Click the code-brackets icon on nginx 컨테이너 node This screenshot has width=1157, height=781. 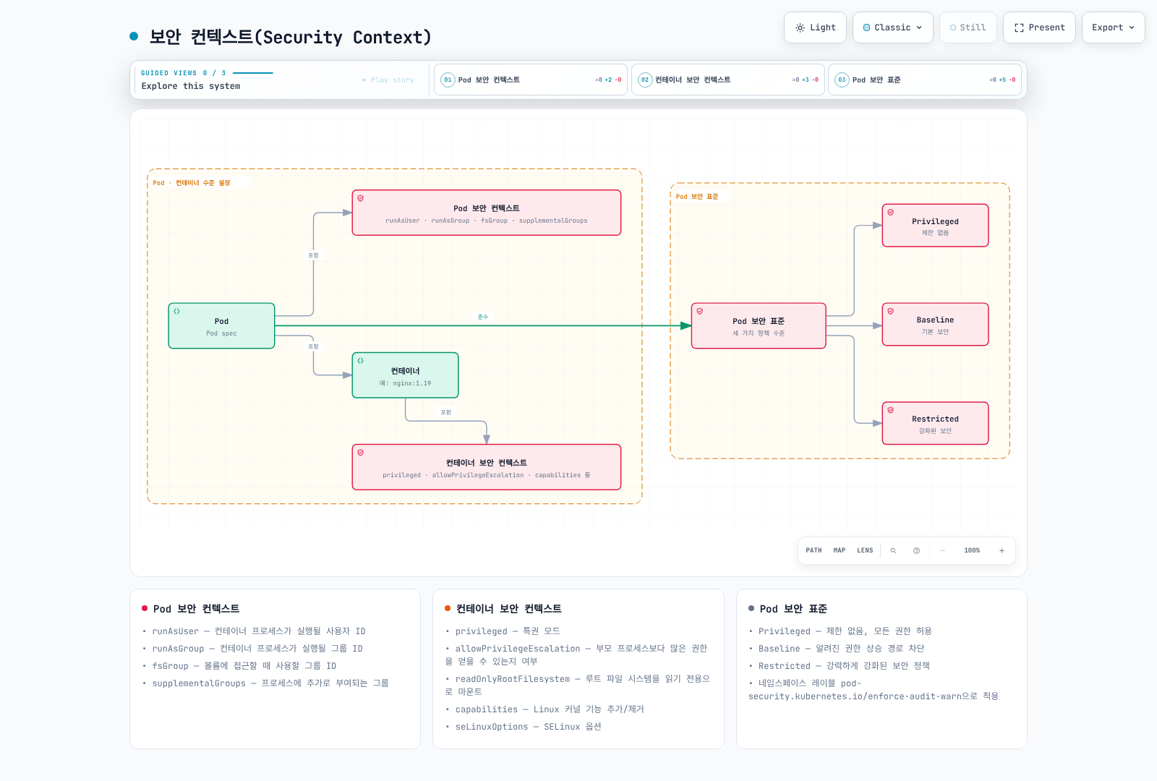pos(360,360)
